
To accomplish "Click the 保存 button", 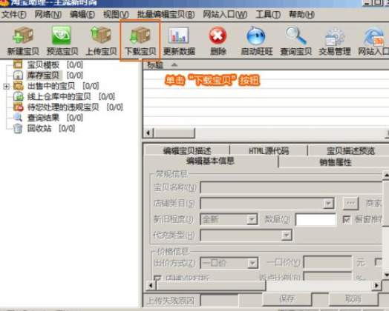I will coord(287,299).
